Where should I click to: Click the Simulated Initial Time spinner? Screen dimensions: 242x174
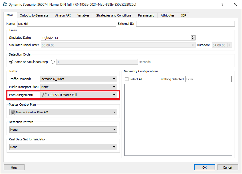tap(193, 45)
